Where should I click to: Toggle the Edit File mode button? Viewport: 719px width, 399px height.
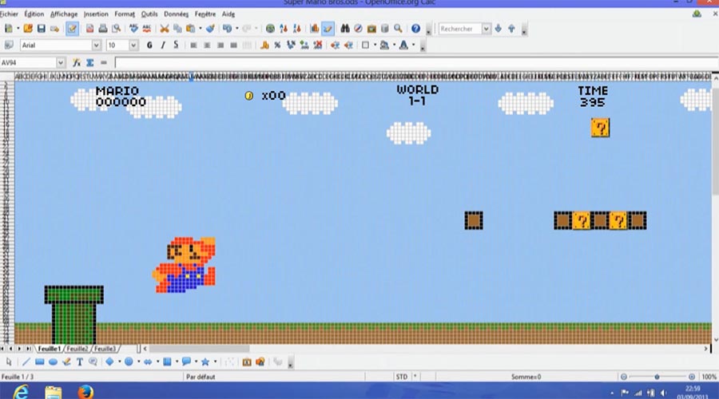click(73, 29)
